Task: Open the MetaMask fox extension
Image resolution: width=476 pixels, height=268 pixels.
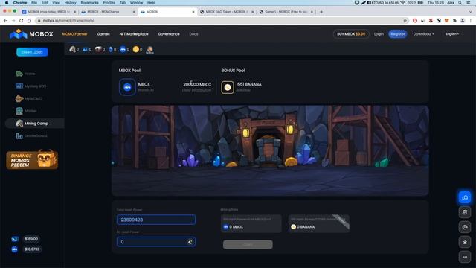Action: [446, 21]
